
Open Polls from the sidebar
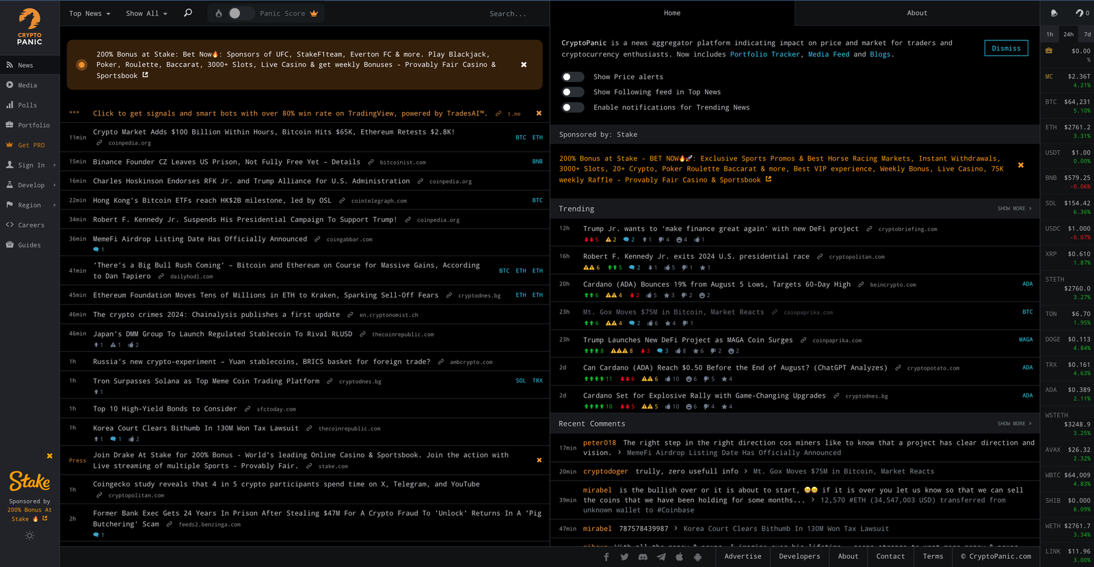pyautogui.click(x=27, y=105)
